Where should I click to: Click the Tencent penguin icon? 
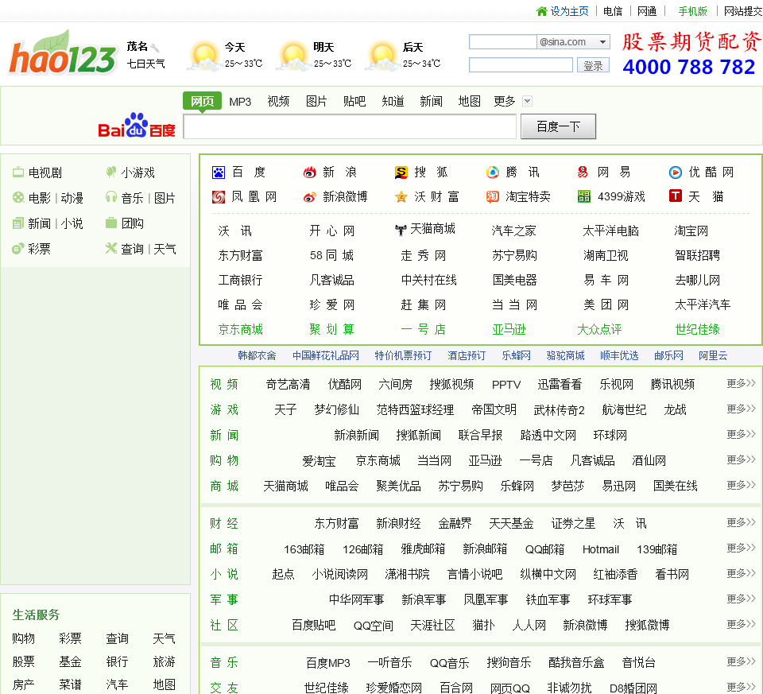[x=493, y=173]
